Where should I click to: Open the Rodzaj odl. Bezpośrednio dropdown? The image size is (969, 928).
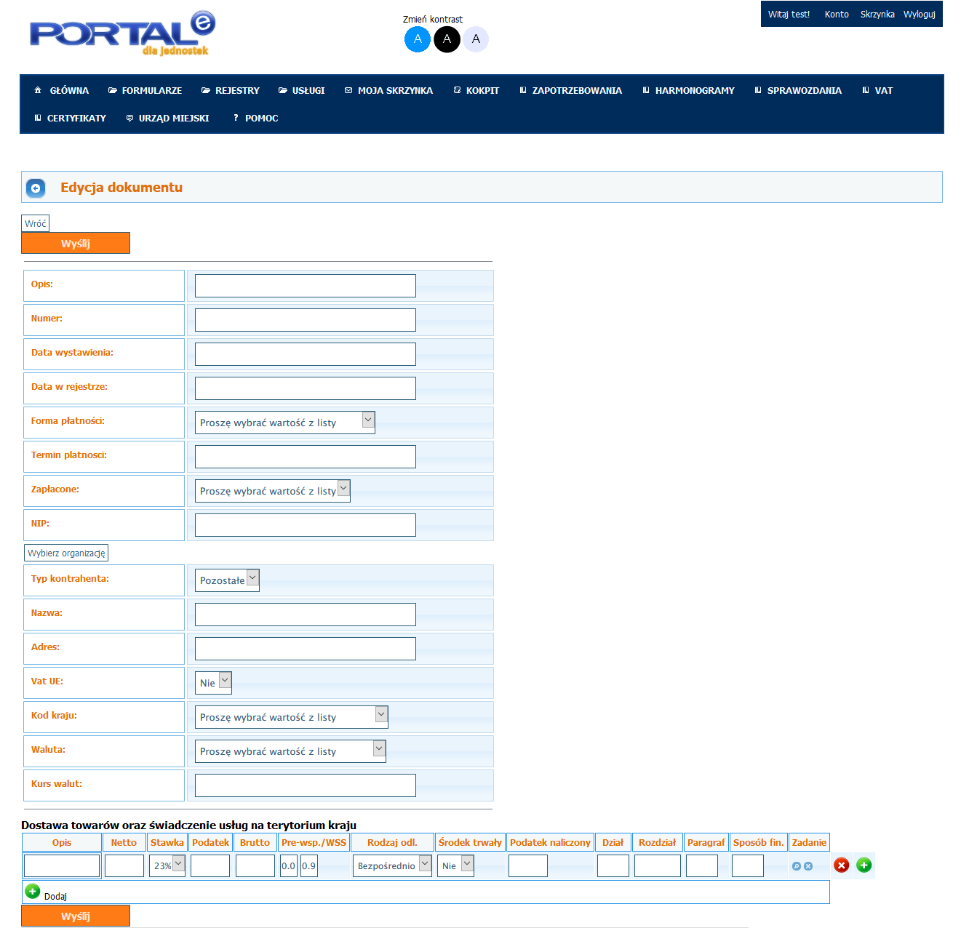[x=393, y=865]
